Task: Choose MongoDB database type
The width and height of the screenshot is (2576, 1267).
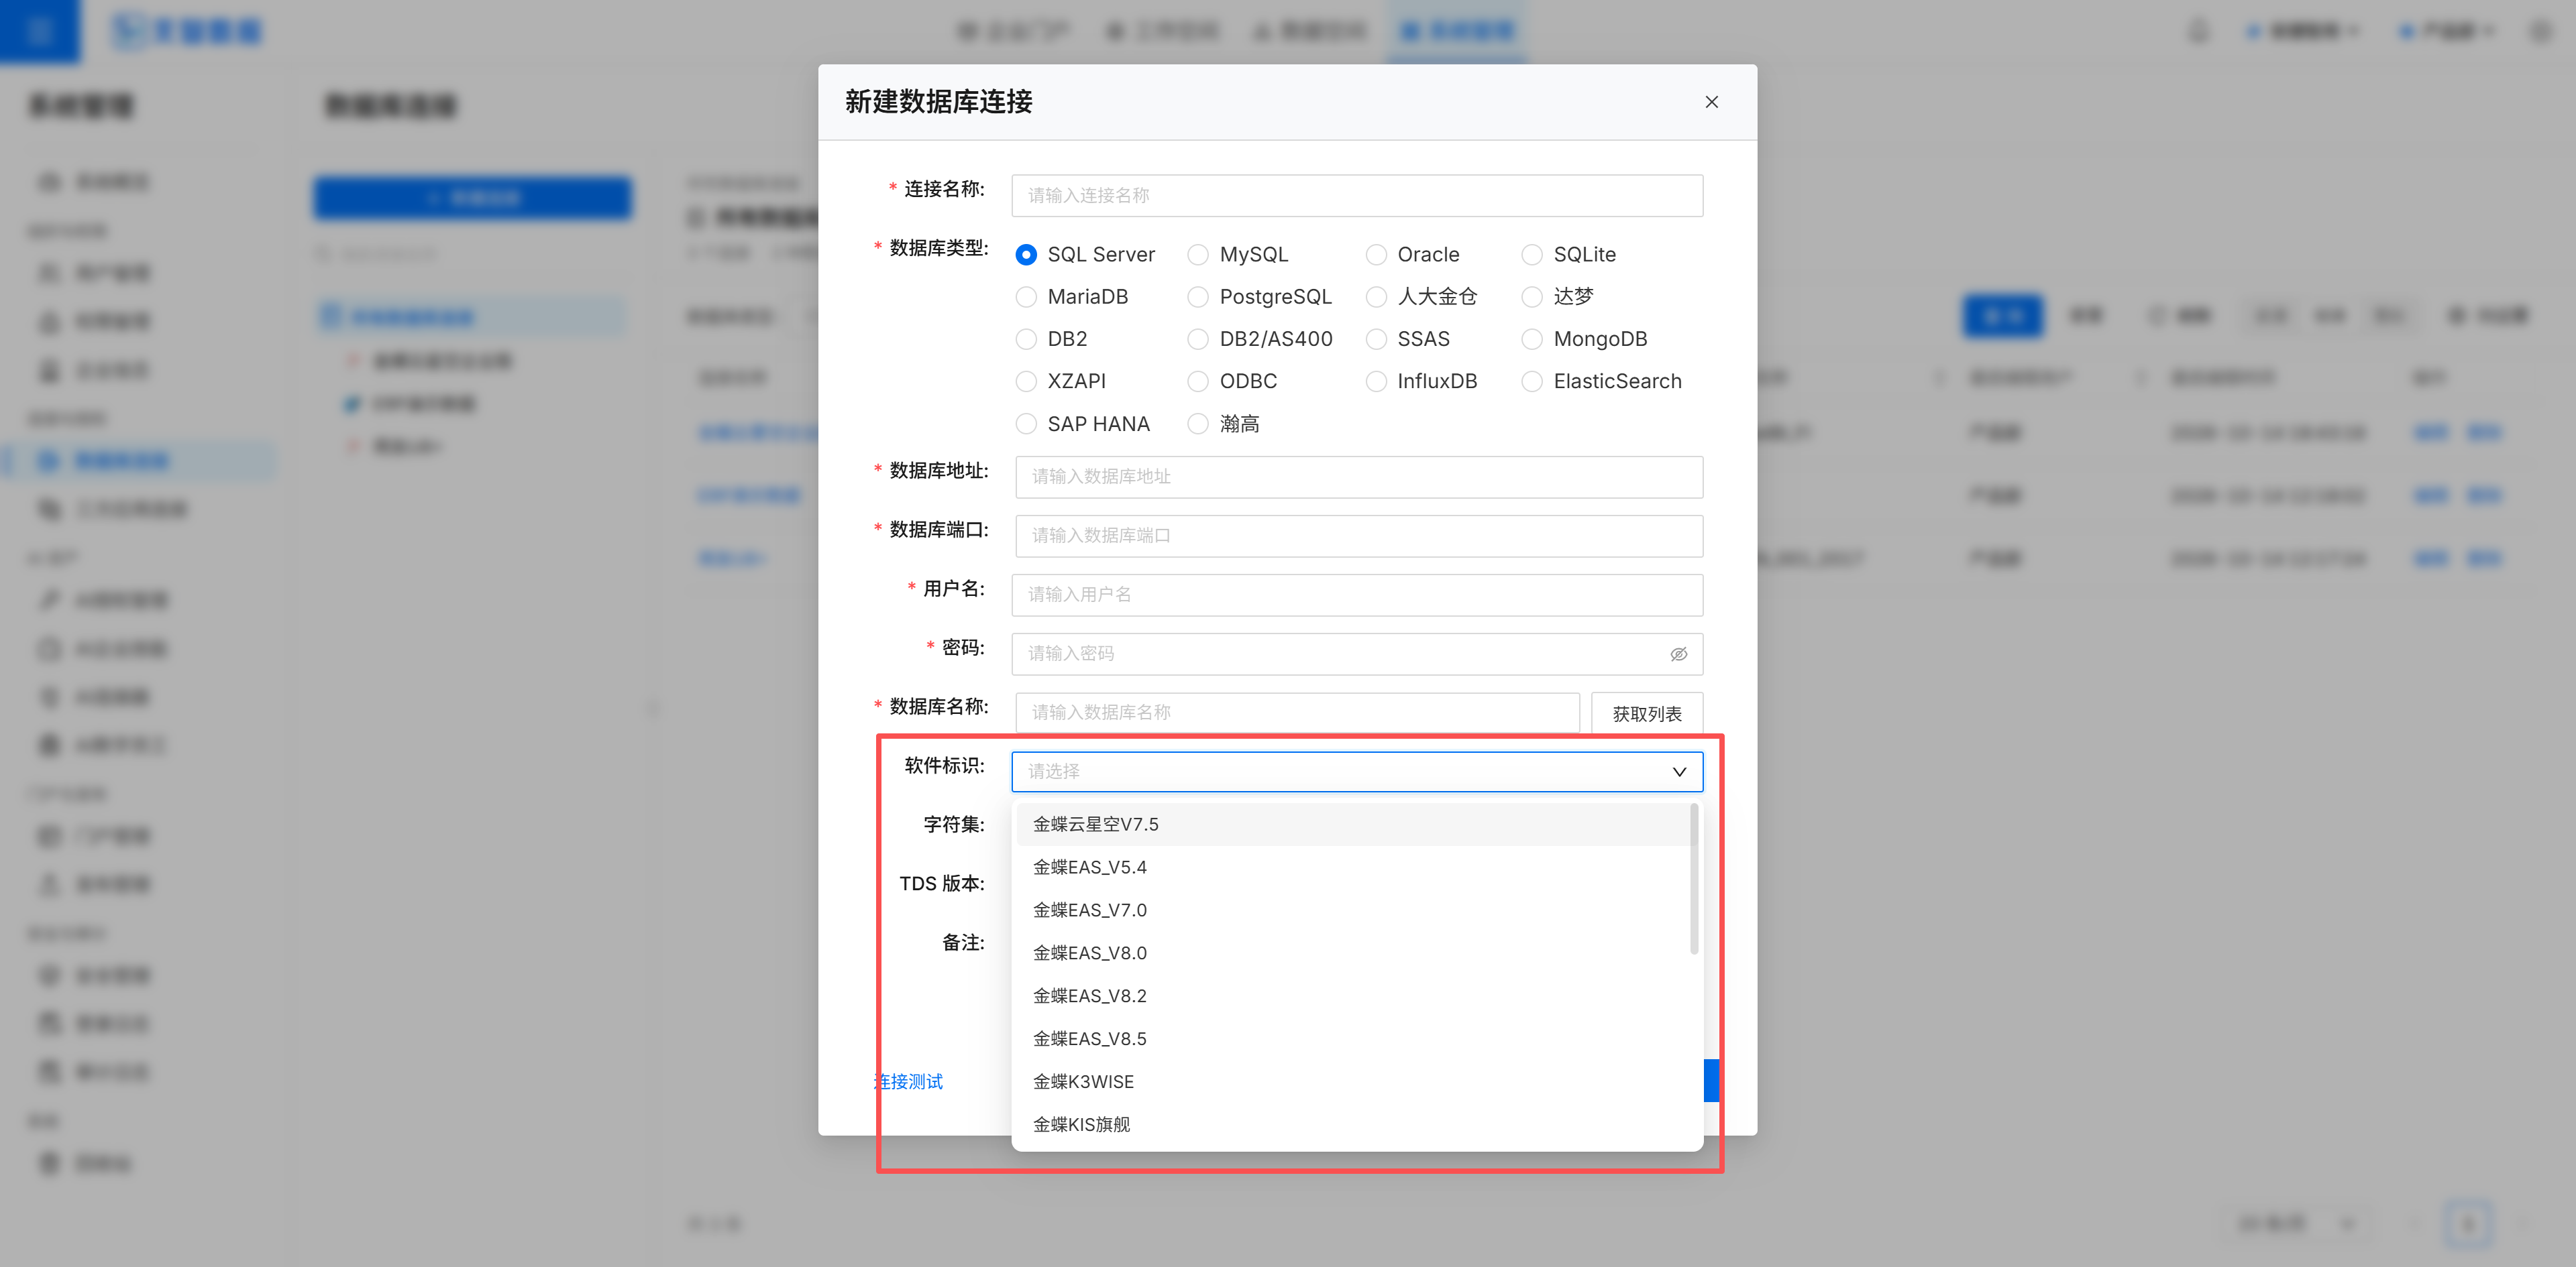Action: tap(1584, 339)
